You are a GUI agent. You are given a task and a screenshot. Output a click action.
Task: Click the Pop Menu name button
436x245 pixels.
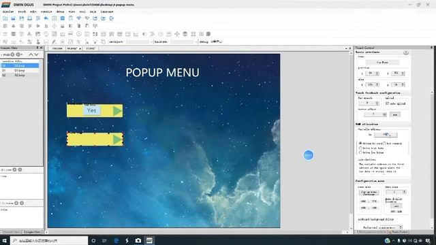pos(382,62)
